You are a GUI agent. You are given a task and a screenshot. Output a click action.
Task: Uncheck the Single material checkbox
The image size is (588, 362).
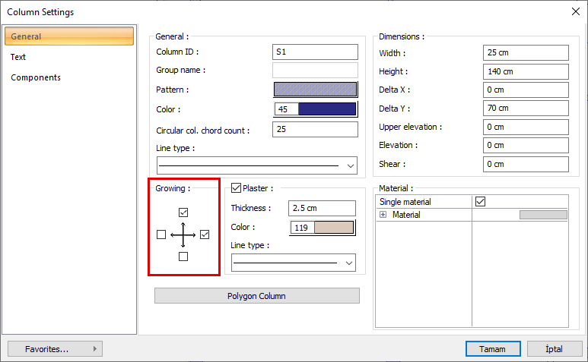480,202
